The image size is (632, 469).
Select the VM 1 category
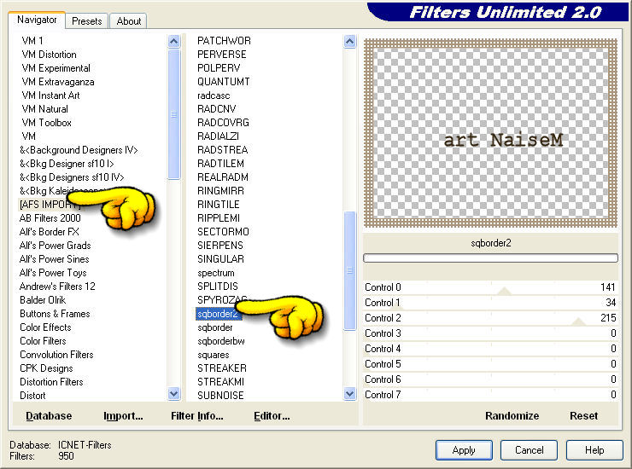click(x=32, y=41)
